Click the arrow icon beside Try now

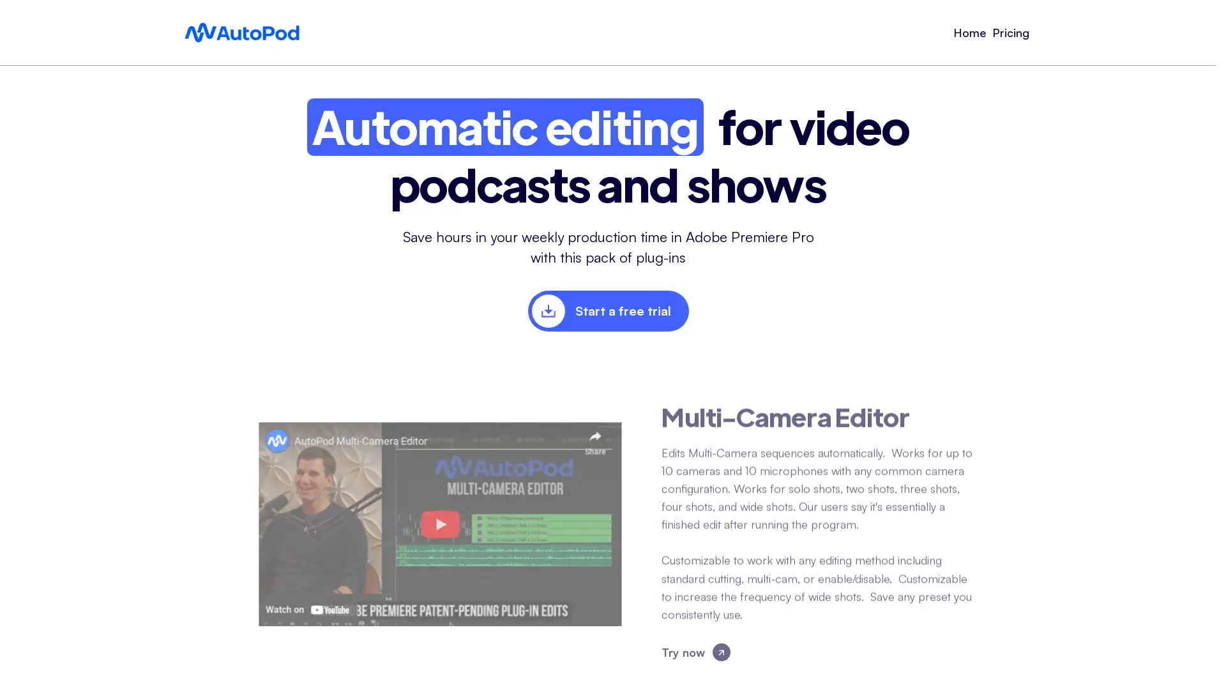(721, 652)
